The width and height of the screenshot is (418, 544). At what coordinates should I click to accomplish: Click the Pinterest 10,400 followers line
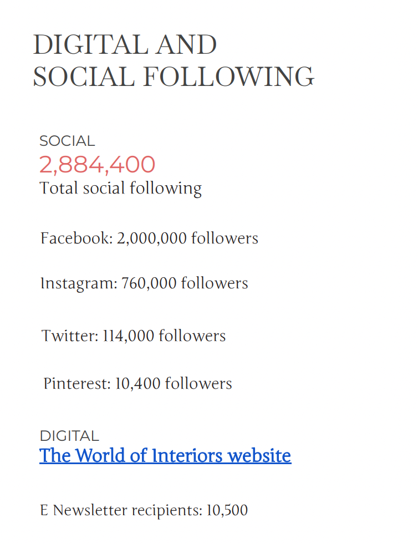click(x=137, y=384)
